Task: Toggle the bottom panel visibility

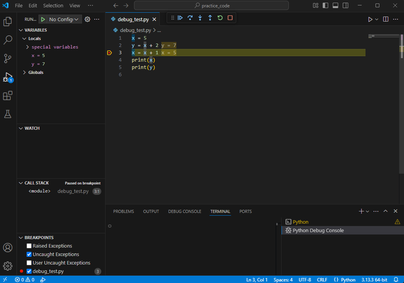Action: coord(335,5)
